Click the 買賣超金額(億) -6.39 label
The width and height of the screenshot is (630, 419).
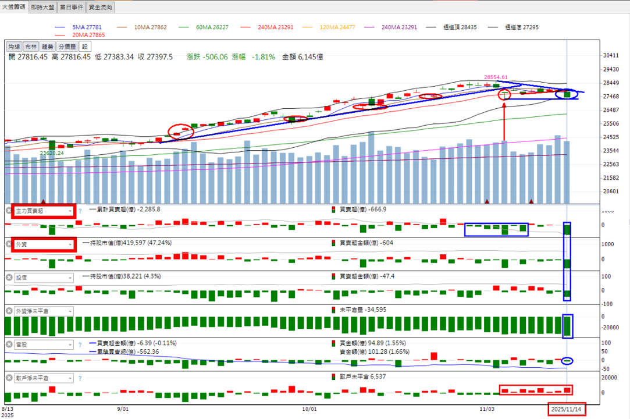tap(137, 343)
